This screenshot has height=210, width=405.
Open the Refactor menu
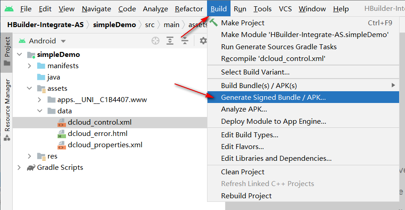click(x=189, y=9)
